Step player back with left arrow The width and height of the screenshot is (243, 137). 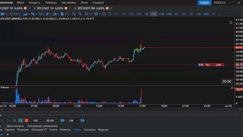pyautogui.click(x=2, y=120)
